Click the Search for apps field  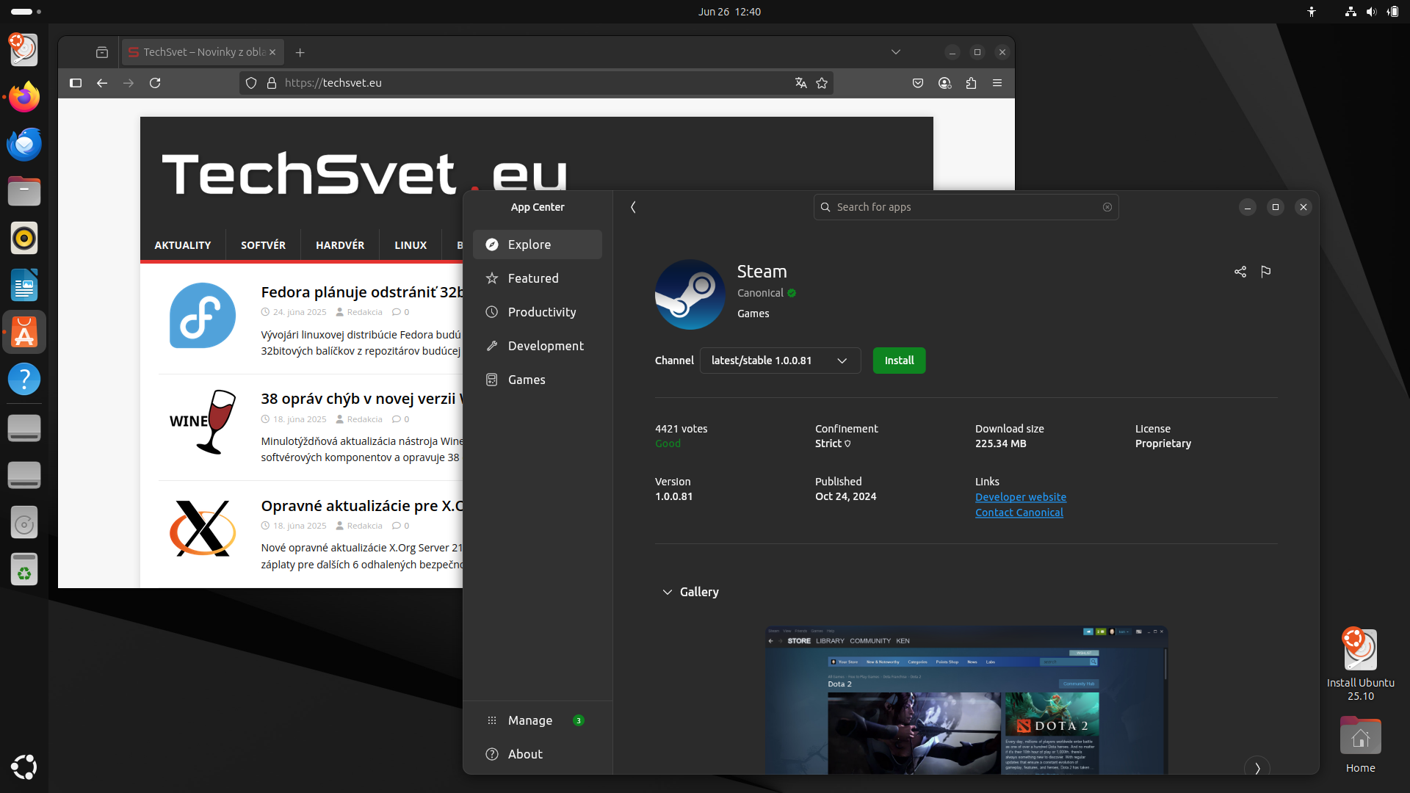966,207
